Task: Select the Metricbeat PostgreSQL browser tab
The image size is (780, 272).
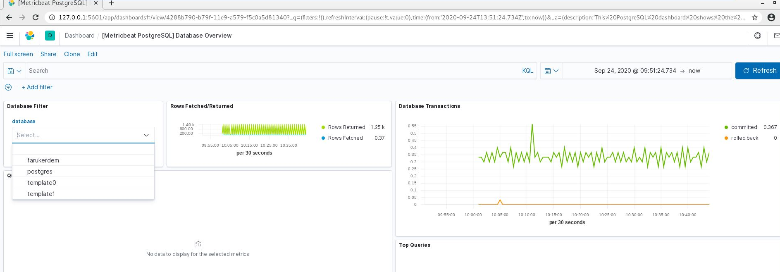Action: coord(52,3)
